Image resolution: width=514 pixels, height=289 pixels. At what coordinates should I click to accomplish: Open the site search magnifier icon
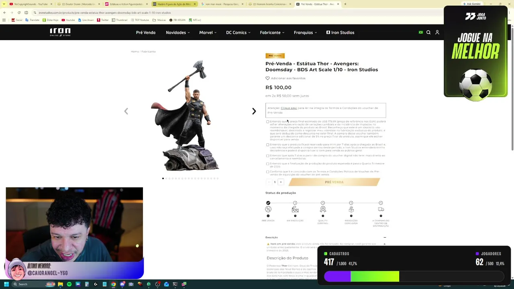pyautogui.click(x=428, y=33)
